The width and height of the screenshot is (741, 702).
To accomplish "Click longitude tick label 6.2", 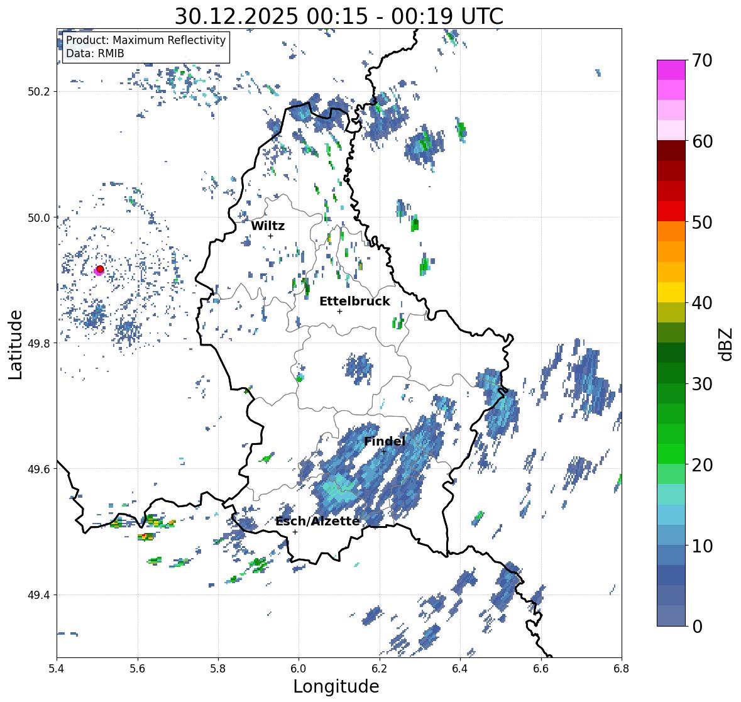I will 380,669.
